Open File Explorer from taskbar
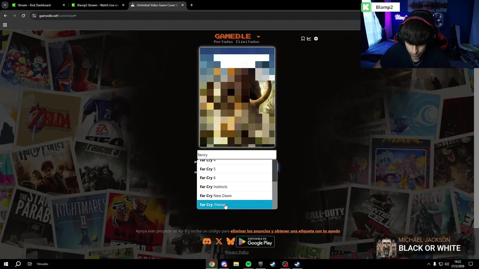The width and height of the screenshot is (479, 269). [x=236, y=264]
